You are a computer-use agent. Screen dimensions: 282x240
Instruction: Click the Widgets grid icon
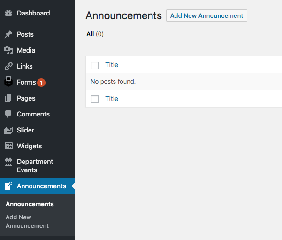pyautogui.click(x=8, y=146)
